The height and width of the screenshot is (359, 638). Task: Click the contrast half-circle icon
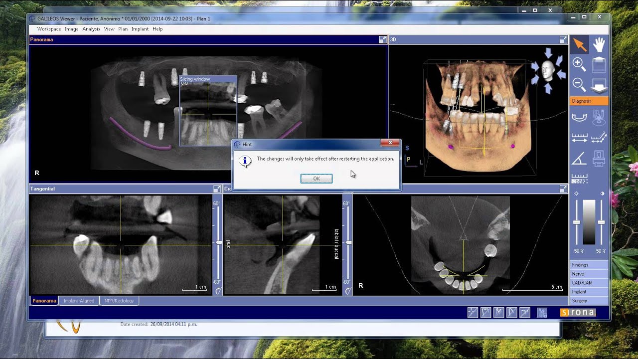point(602,193)
